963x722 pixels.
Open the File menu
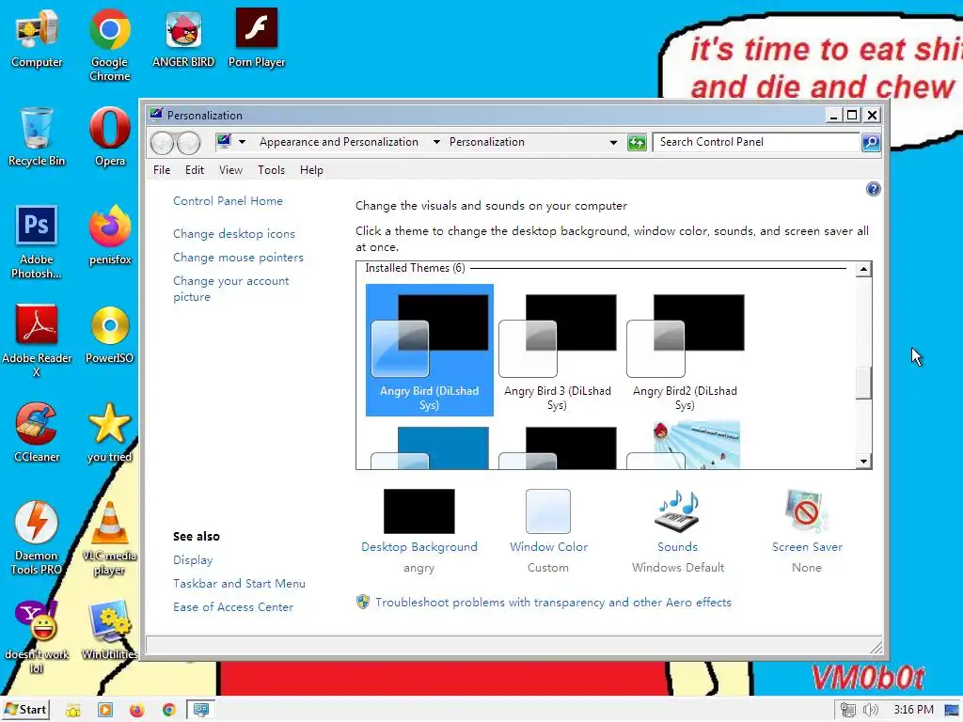tap(162, 170)
